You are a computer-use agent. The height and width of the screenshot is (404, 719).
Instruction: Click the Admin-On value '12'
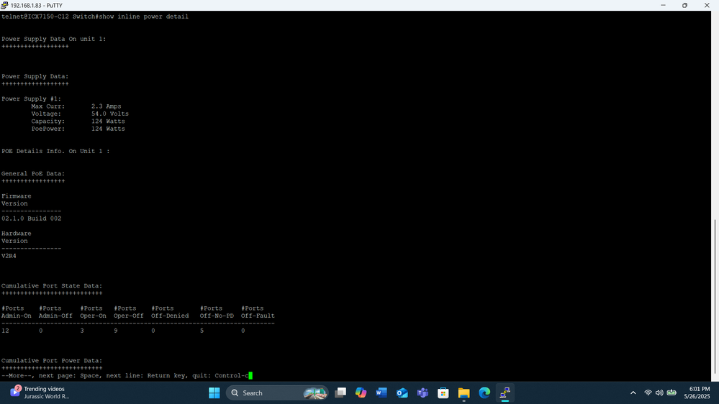click(5, 331)
